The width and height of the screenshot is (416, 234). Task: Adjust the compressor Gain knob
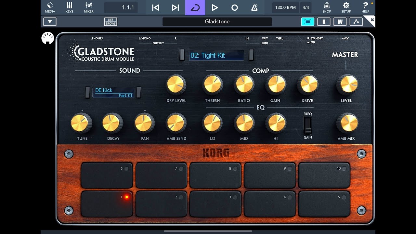276,84
